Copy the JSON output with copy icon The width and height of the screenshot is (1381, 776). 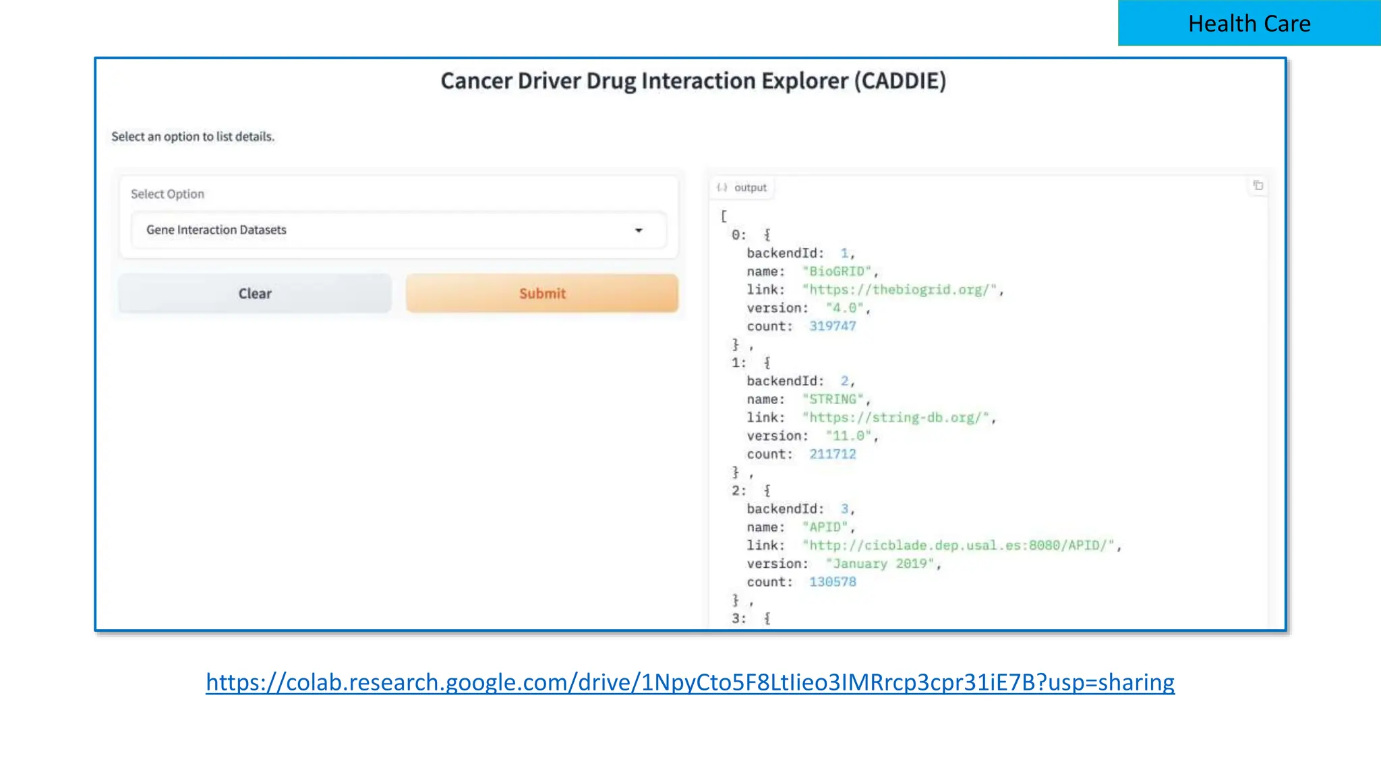point(1258,185)
